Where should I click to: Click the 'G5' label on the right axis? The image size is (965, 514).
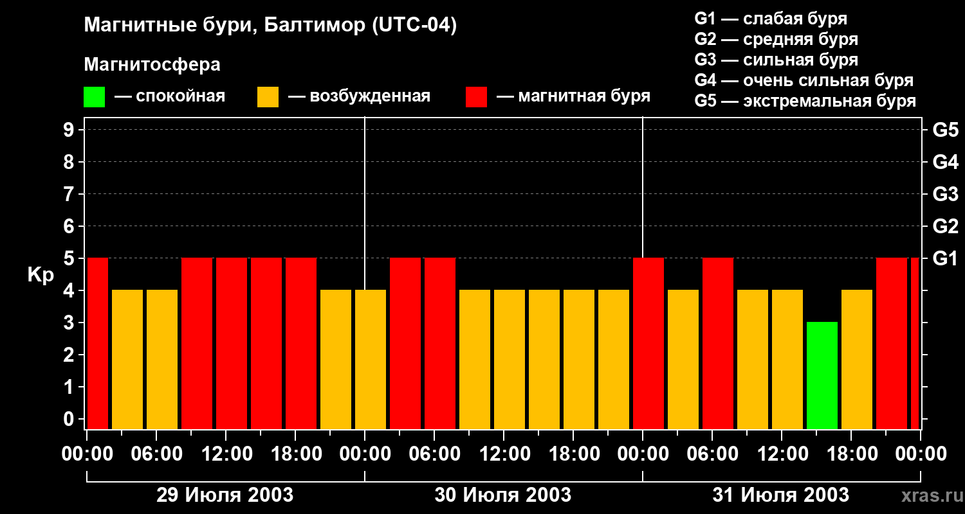(x=945, y=130)
